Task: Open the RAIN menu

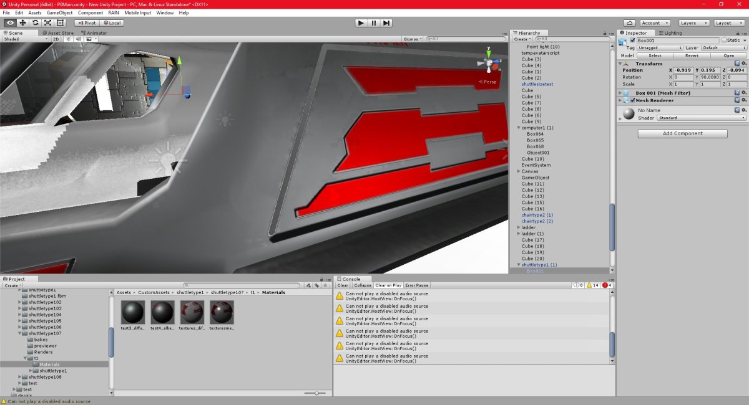Action: pos(114,12)
